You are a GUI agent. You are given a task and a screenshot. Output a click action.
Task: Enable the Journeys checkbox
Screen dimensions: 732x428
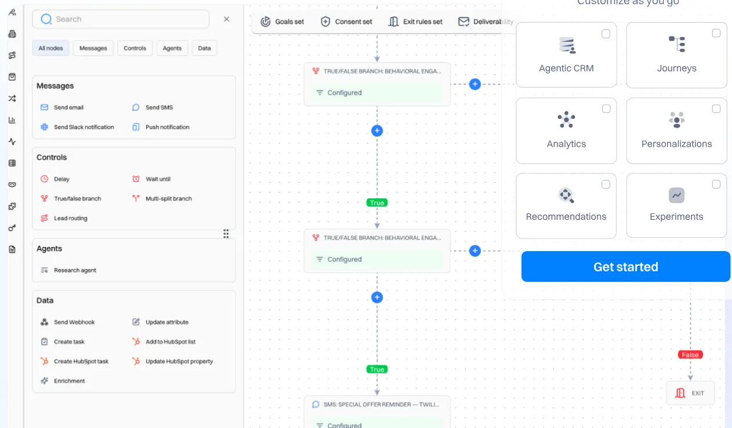[716, 33]
